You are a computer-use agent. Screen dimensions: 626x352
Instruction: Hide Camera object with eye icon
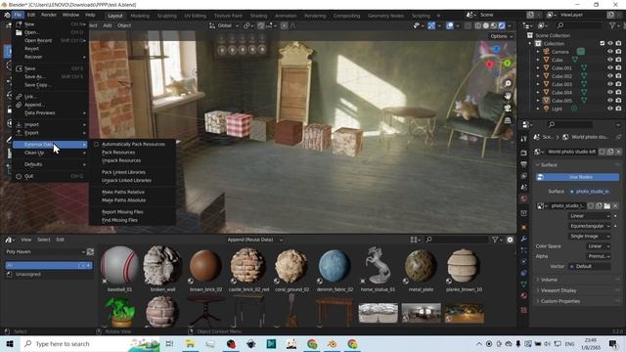pyautogui.click(x=610, y=52)
